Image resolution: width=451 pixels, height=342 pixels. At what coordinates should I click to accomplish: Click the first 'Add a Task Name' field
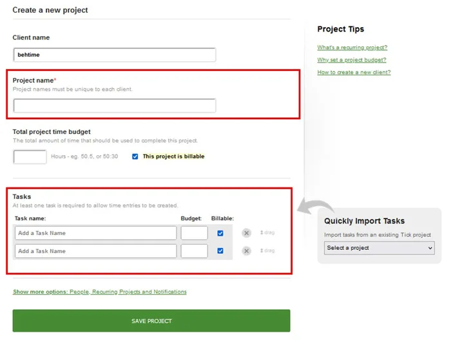pyautogui.click(x=95, y=233)
